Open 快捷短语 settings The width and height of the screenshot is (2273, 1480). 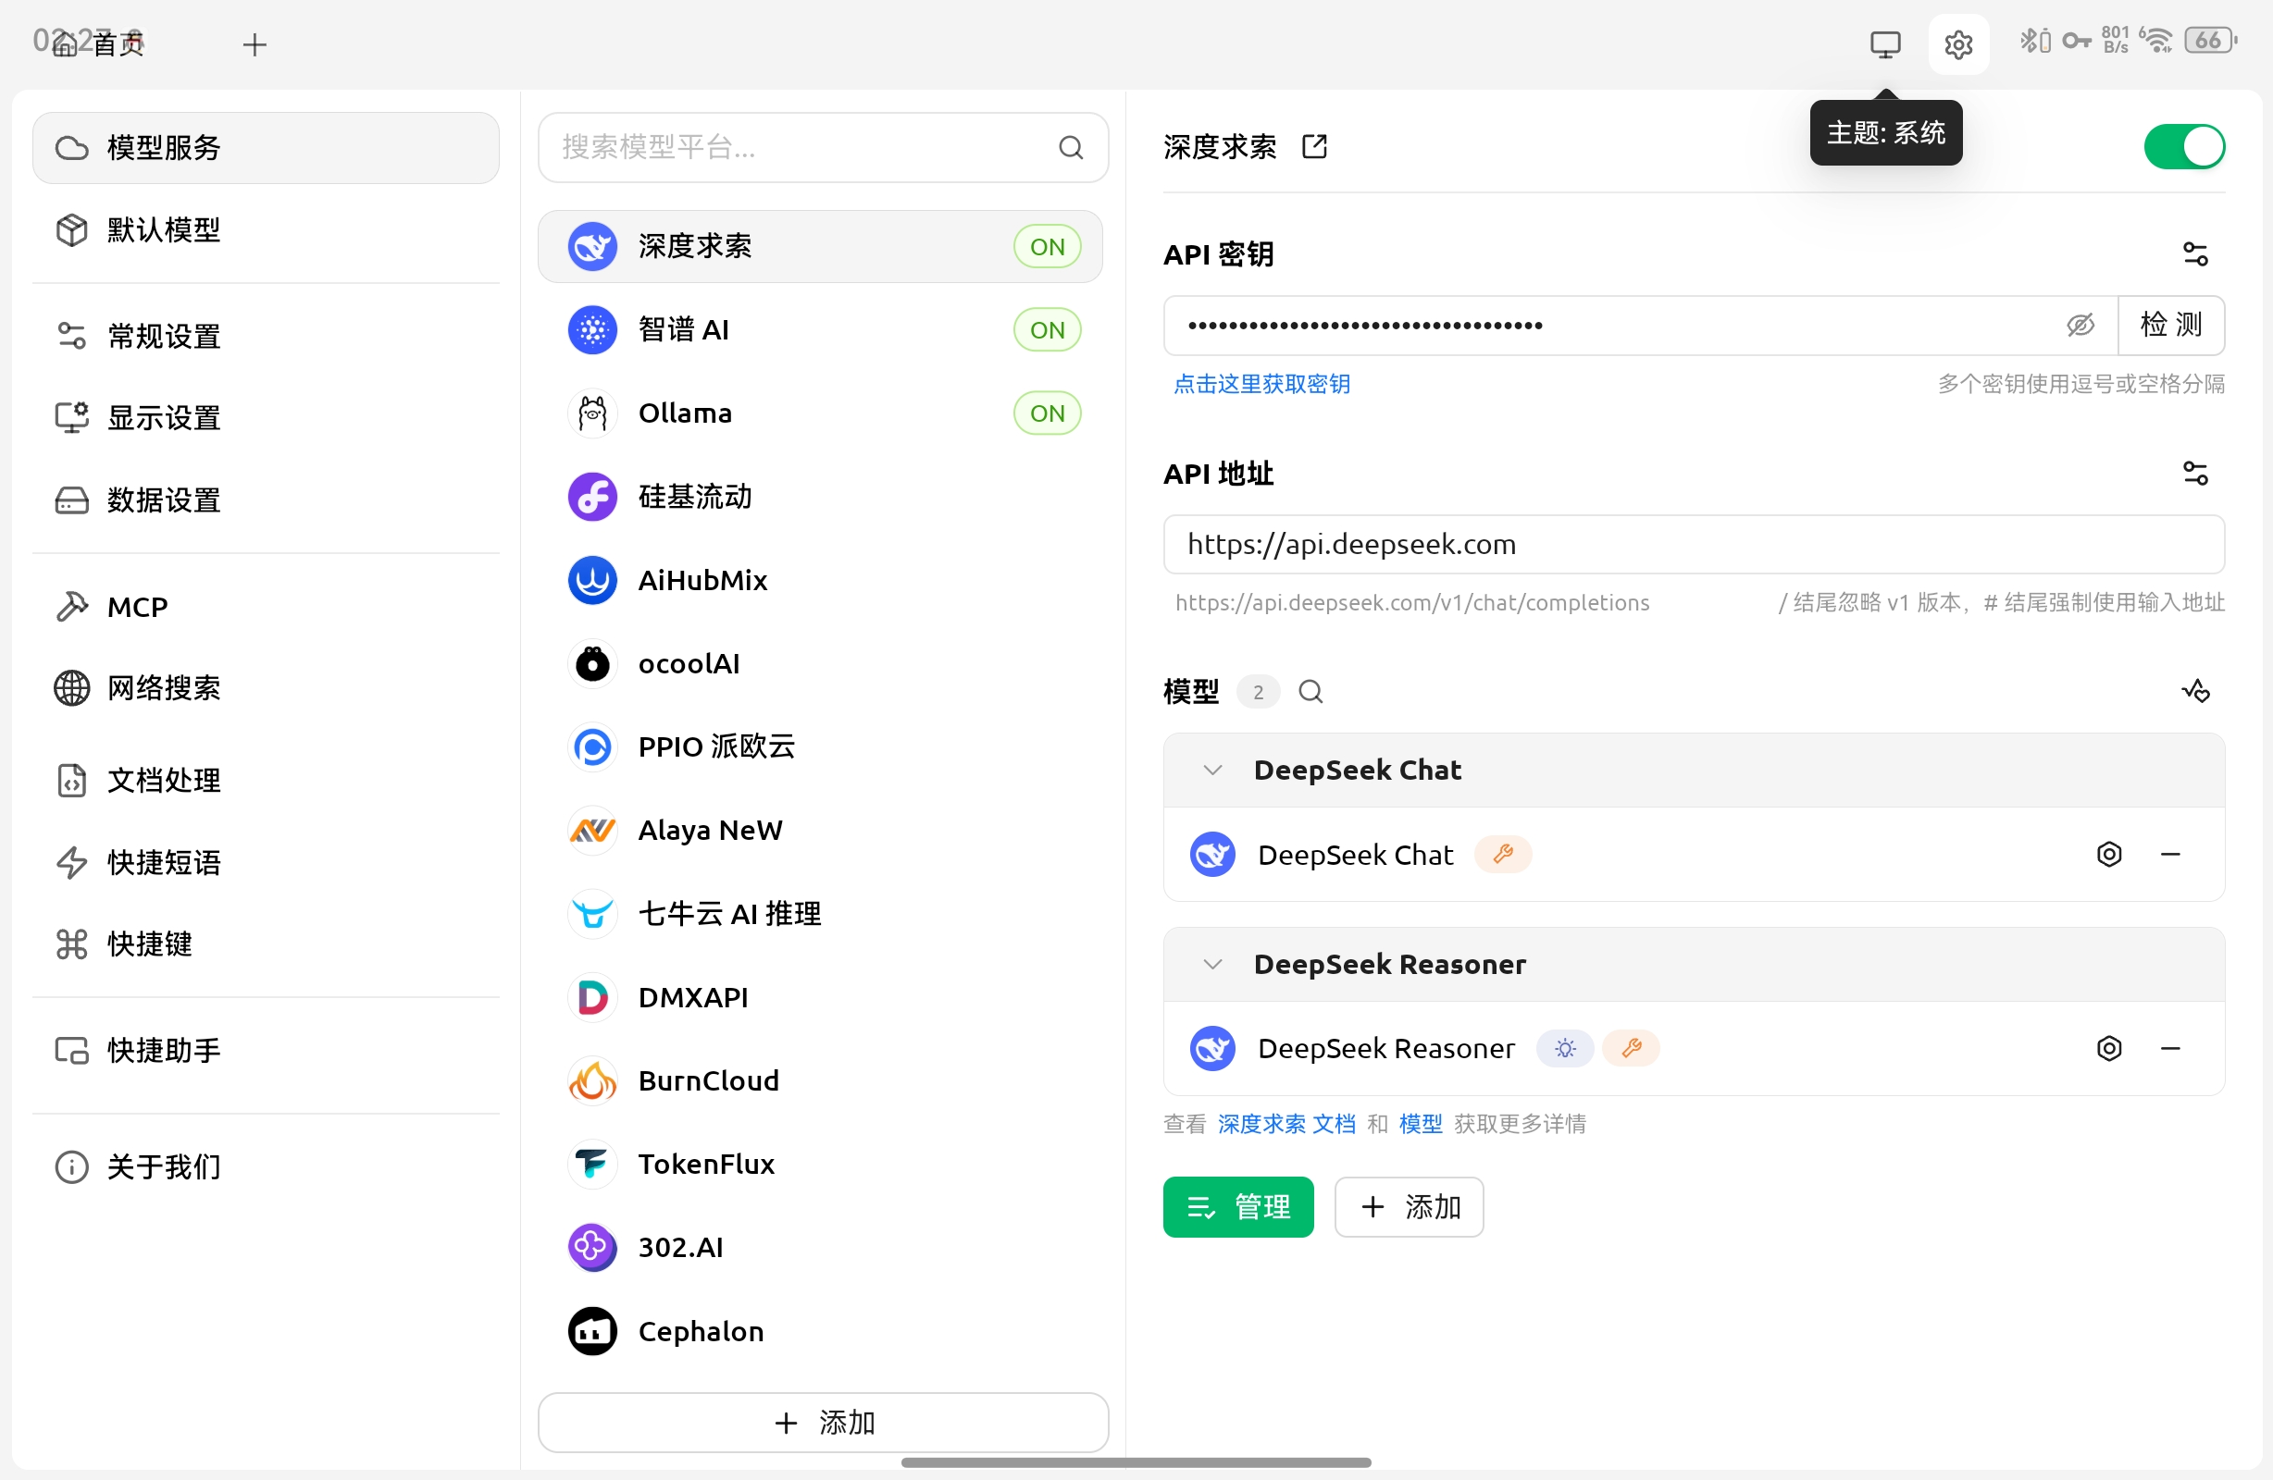pyautogui.click(x=266, y=862)
